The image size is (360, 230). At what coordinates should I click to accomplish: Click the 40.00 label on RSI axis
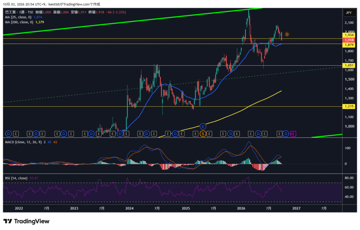pyautogui.click(x=349, y=197)
